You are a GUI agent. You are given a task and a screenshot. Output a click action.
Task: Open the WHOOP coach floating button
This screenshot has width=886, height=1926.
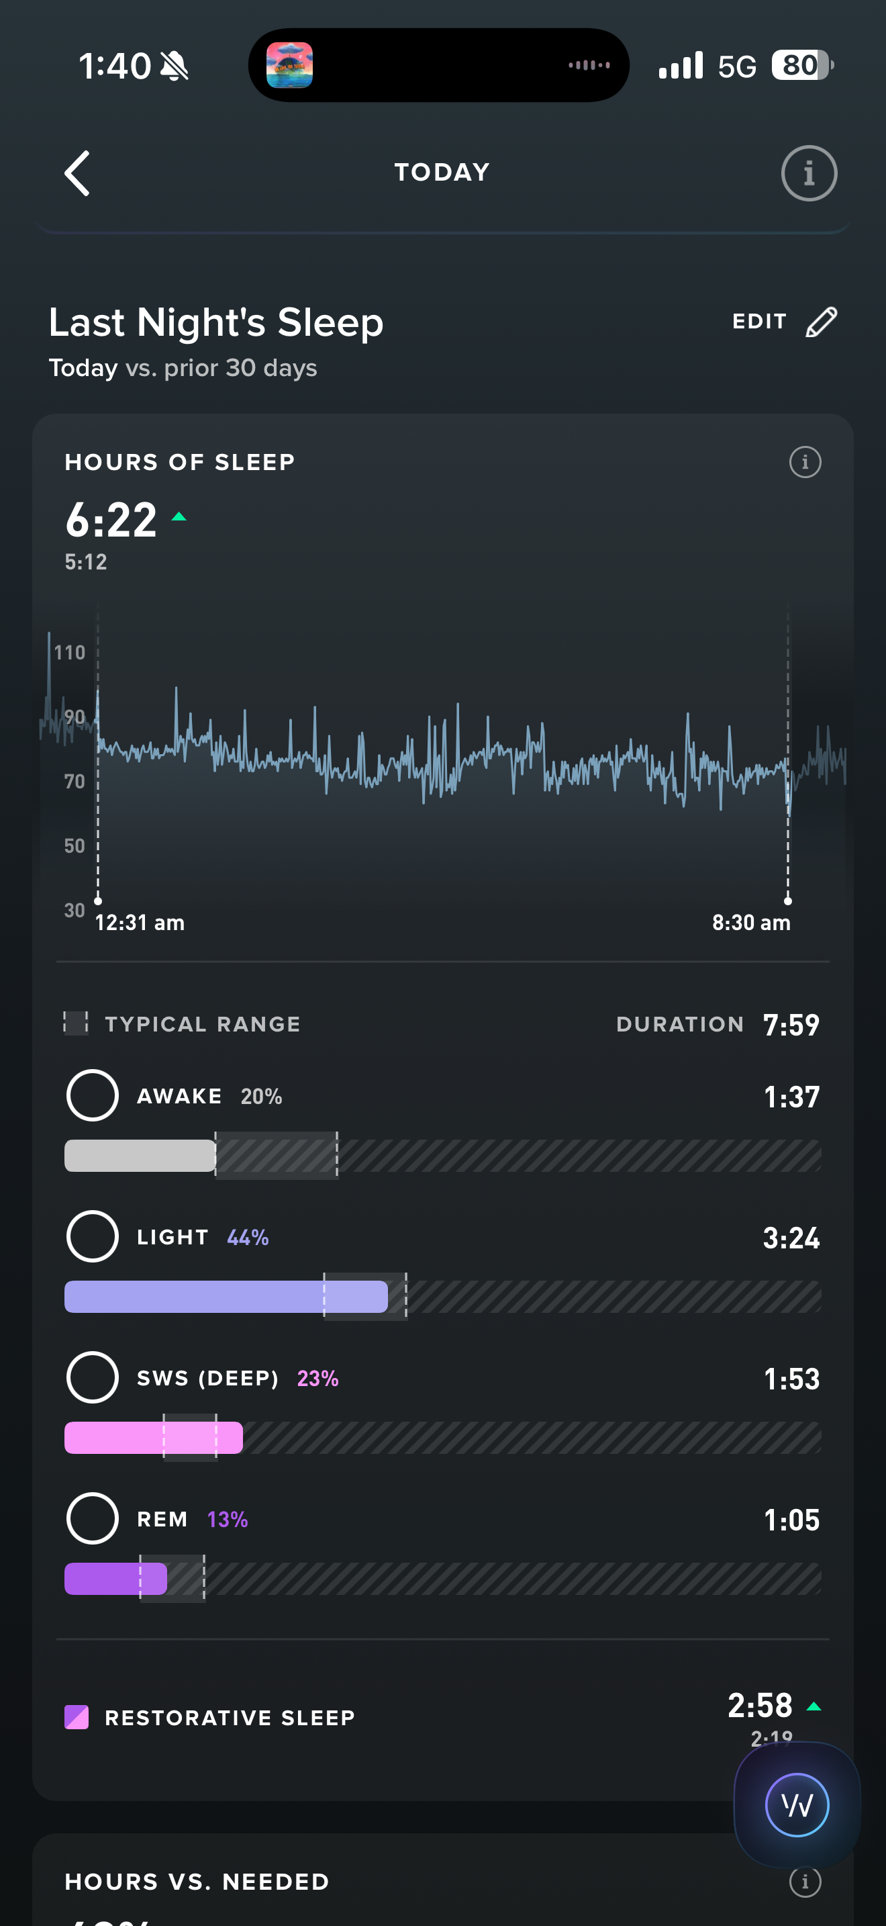tap(796, 1805)
